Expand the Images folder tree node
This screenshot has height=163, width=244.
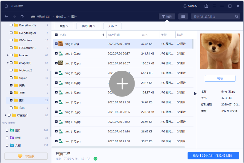8,55
